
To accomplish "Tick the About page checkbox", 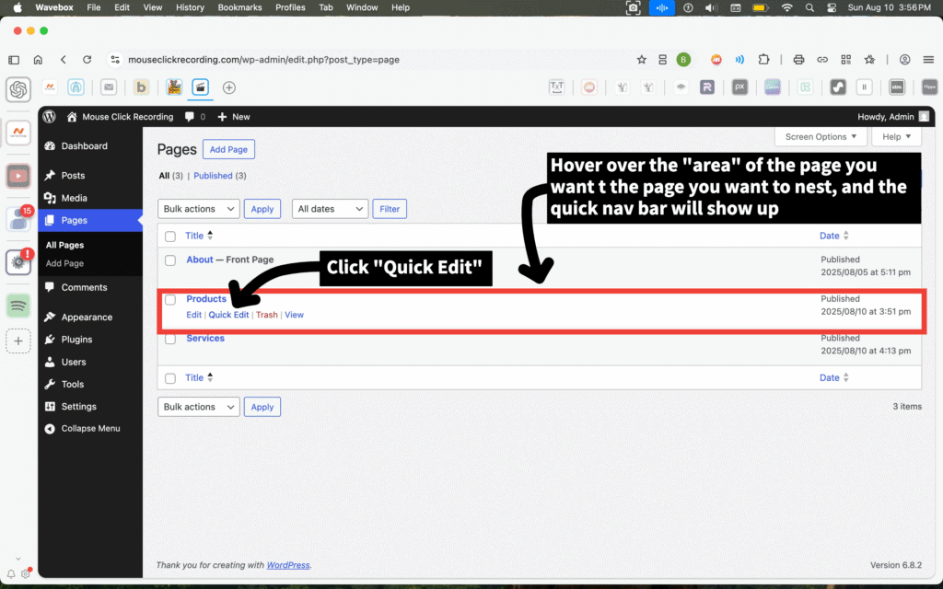I will click(170, 260).
